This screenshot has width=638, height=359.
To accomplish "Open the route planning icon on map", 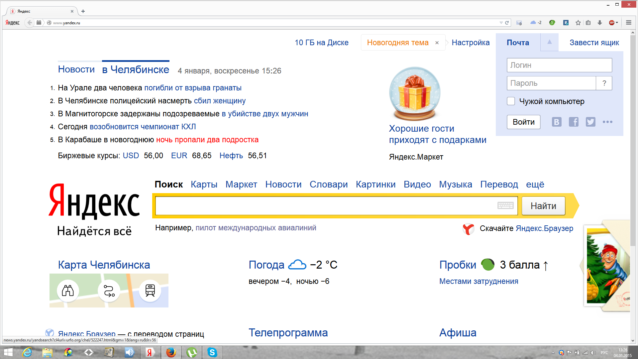I will (109, 291).
